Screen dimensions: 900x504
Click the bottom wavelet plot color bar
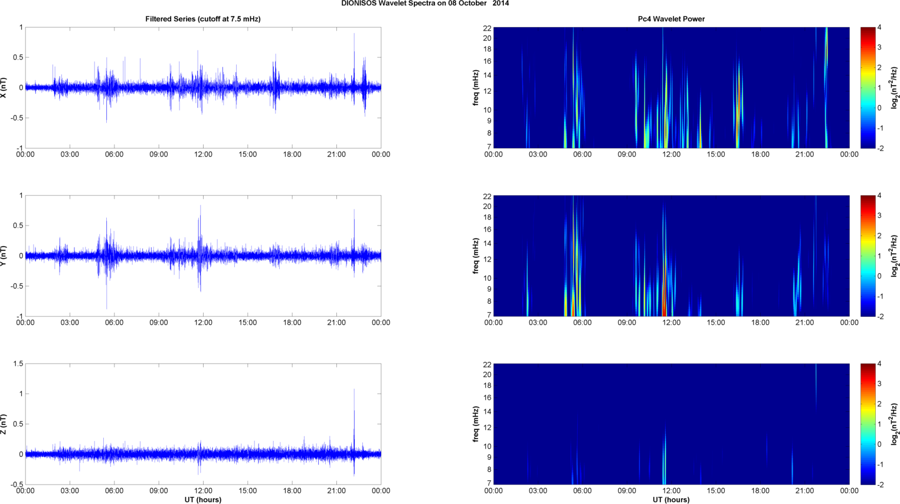coord(868,424)
